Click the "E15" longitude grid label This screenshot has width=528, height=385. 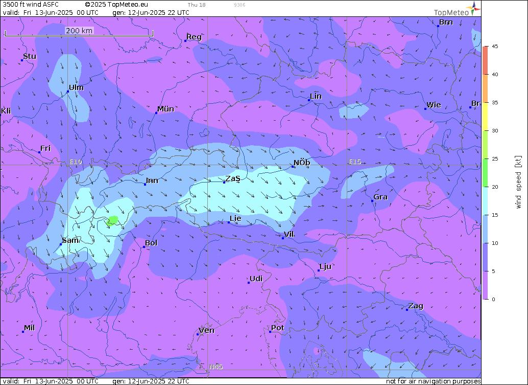coord(355,162)
